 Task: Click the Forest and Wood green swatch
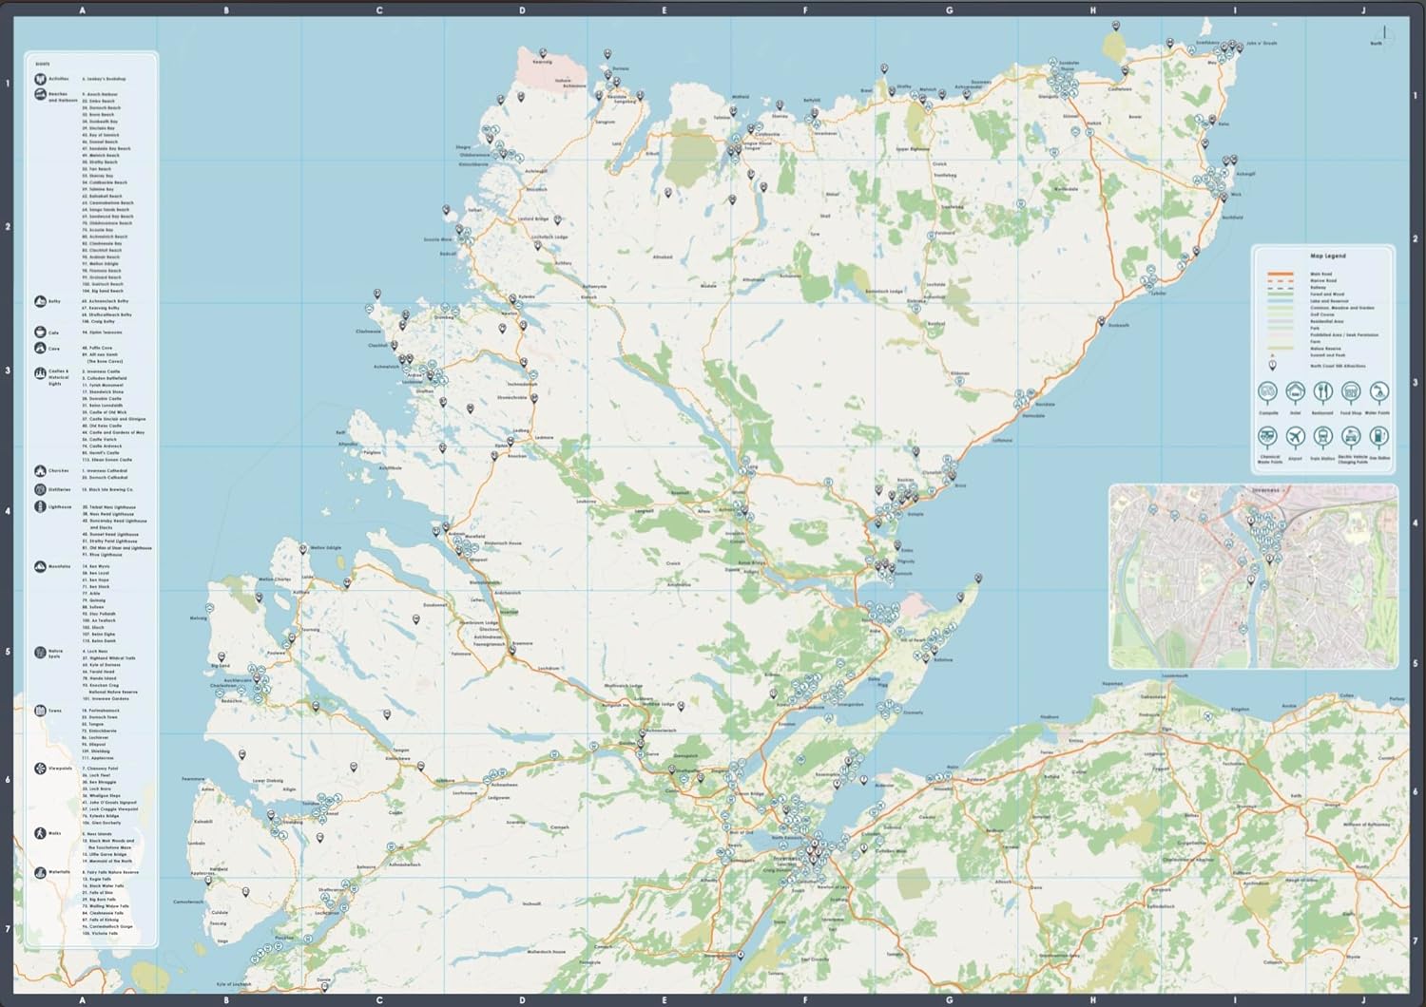1280,294
